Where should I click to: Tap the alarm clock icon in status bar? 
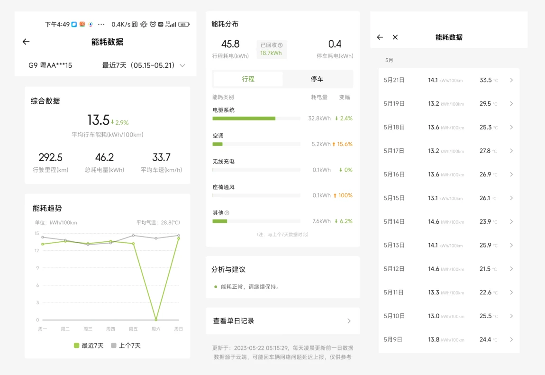[x=153, y=24]
